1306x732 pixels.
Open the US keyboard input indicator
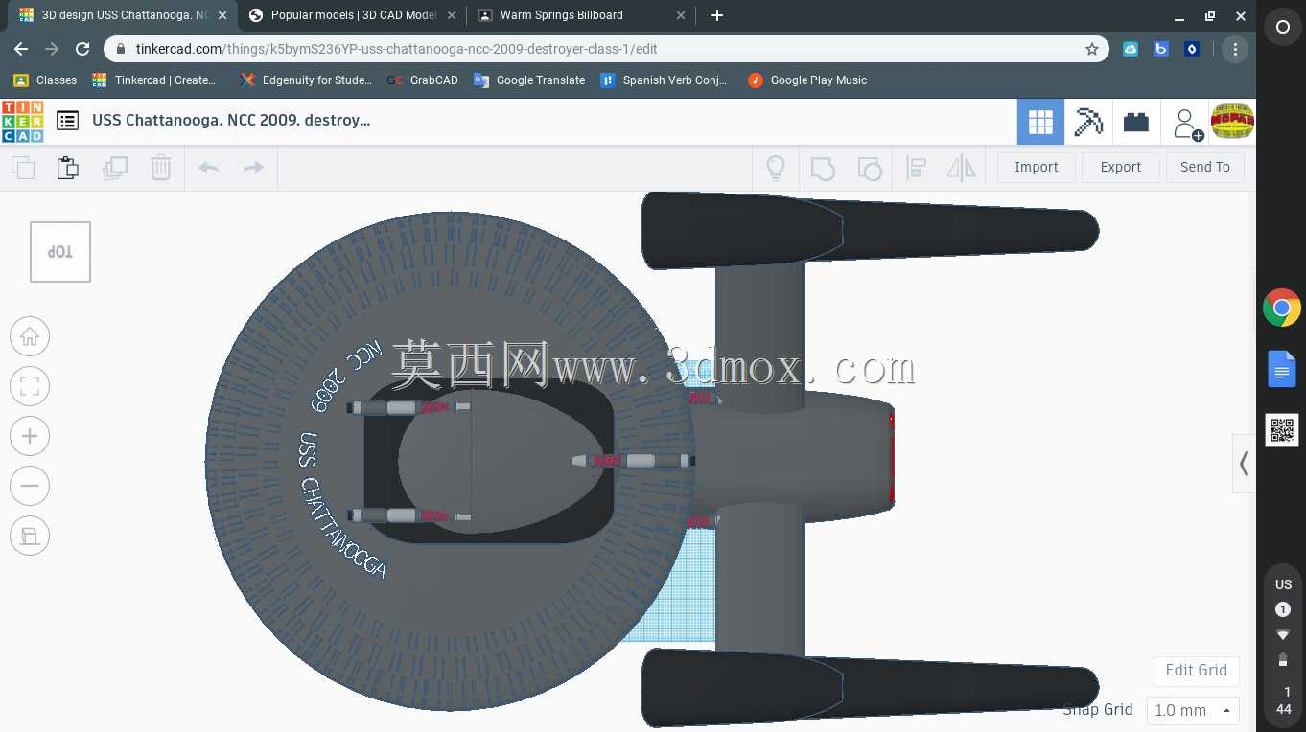[1283, 584]
